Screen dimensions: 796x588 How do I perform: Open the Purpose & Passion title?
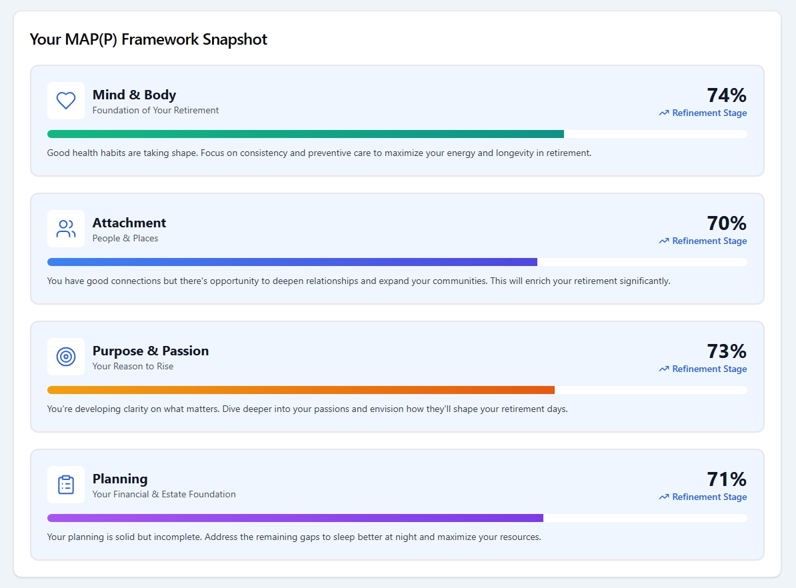click(x=151, y=351)
